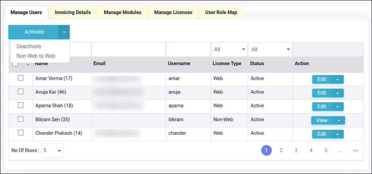The height and width of the screenshot is (174, 372).
Task: Go to page 3 in pagination
Action: click(296, 150)
